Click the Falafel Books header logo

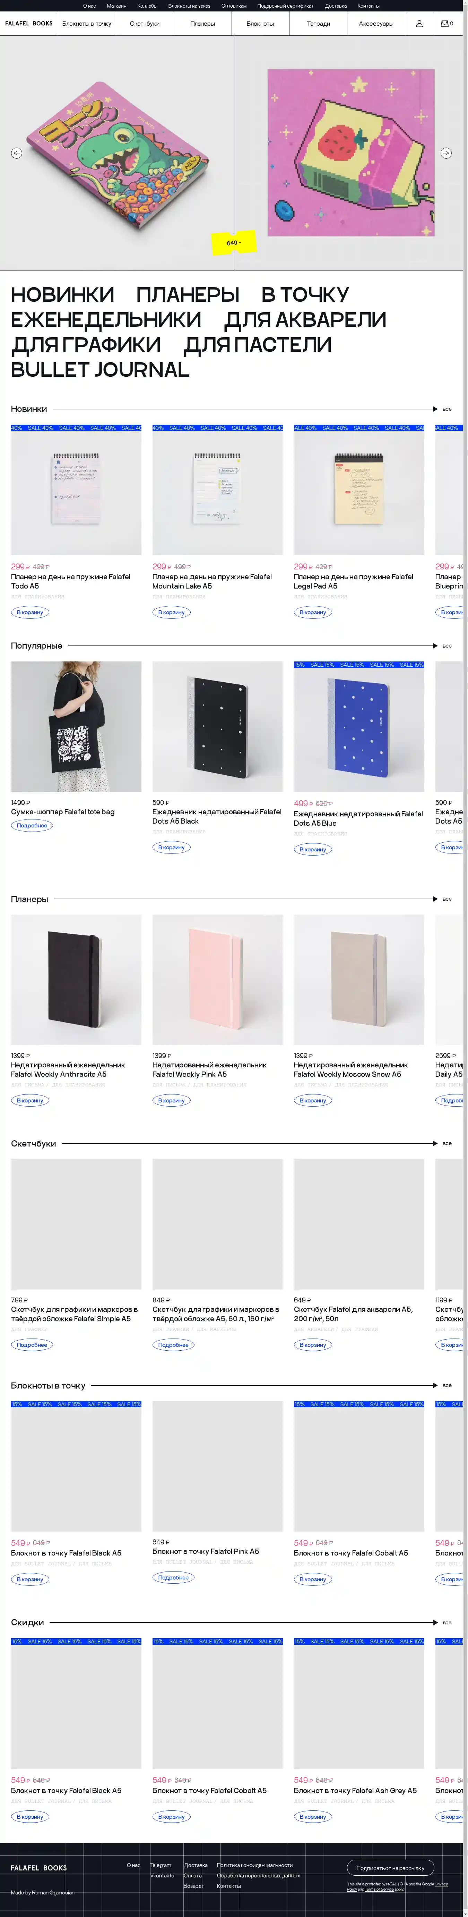29,24
